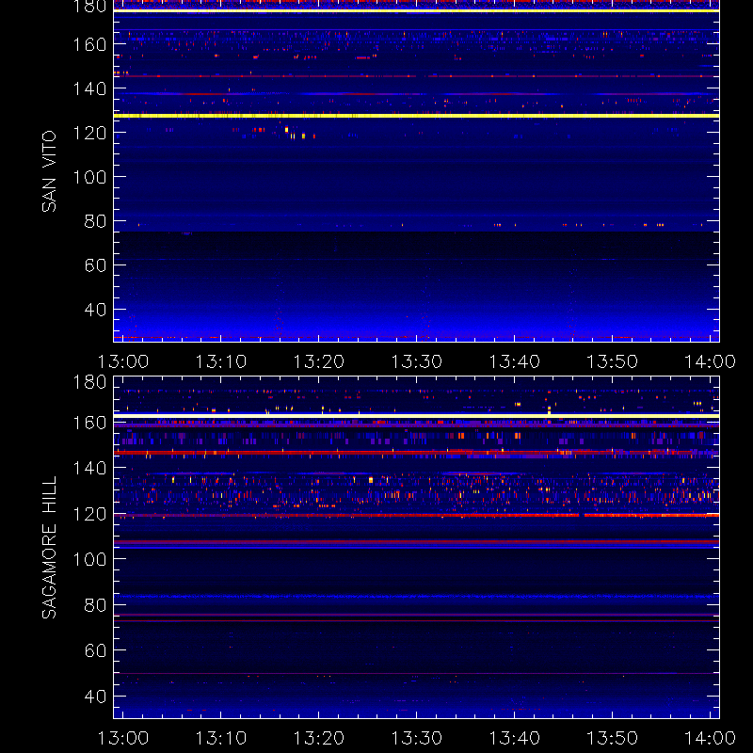Select the 100 tick label on San Vito plot
The image size is (753, 753).
(89, 177)
